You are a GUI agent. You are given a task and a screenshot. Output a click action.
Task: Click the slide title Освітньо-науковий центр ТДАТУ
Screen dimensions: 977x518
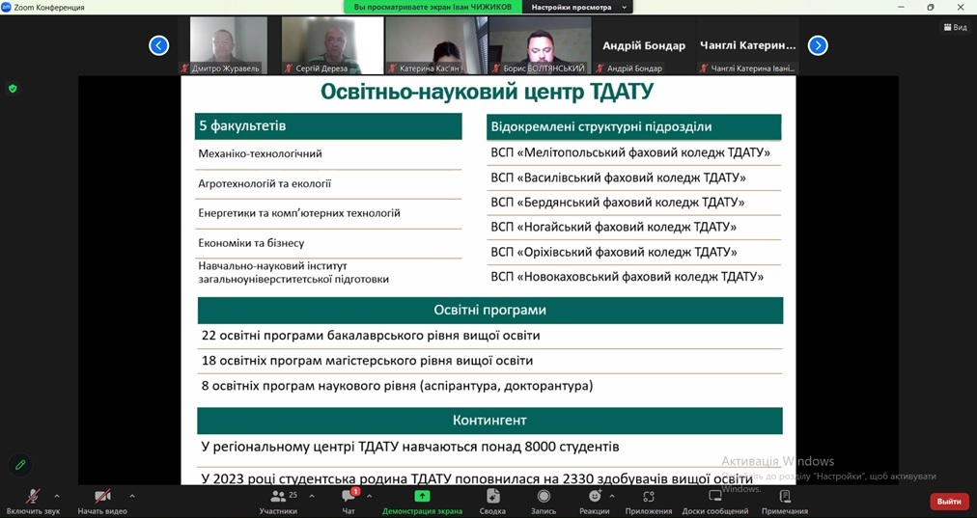coord(488,93)
